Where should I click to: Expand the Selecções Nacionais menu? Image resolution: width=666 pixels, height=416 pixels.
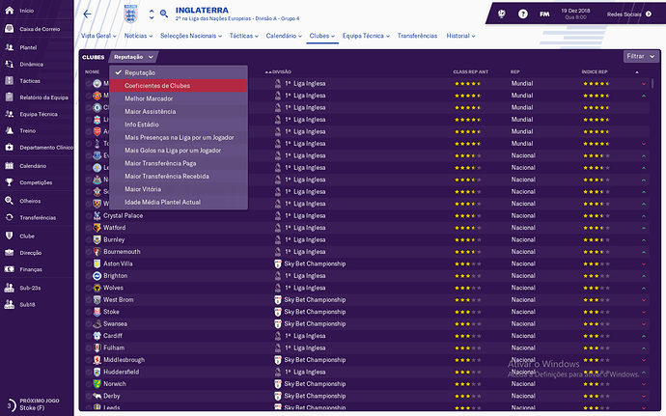(x=191, y=36)
